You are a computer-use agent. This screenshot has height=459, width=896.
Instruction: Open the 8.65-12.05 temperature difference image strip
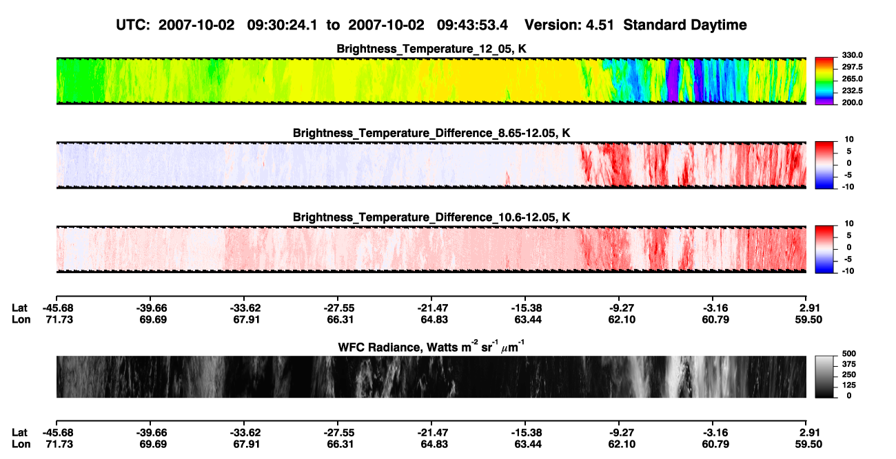431,165
